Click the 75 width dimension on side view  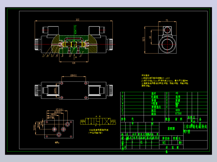(167, 20)
